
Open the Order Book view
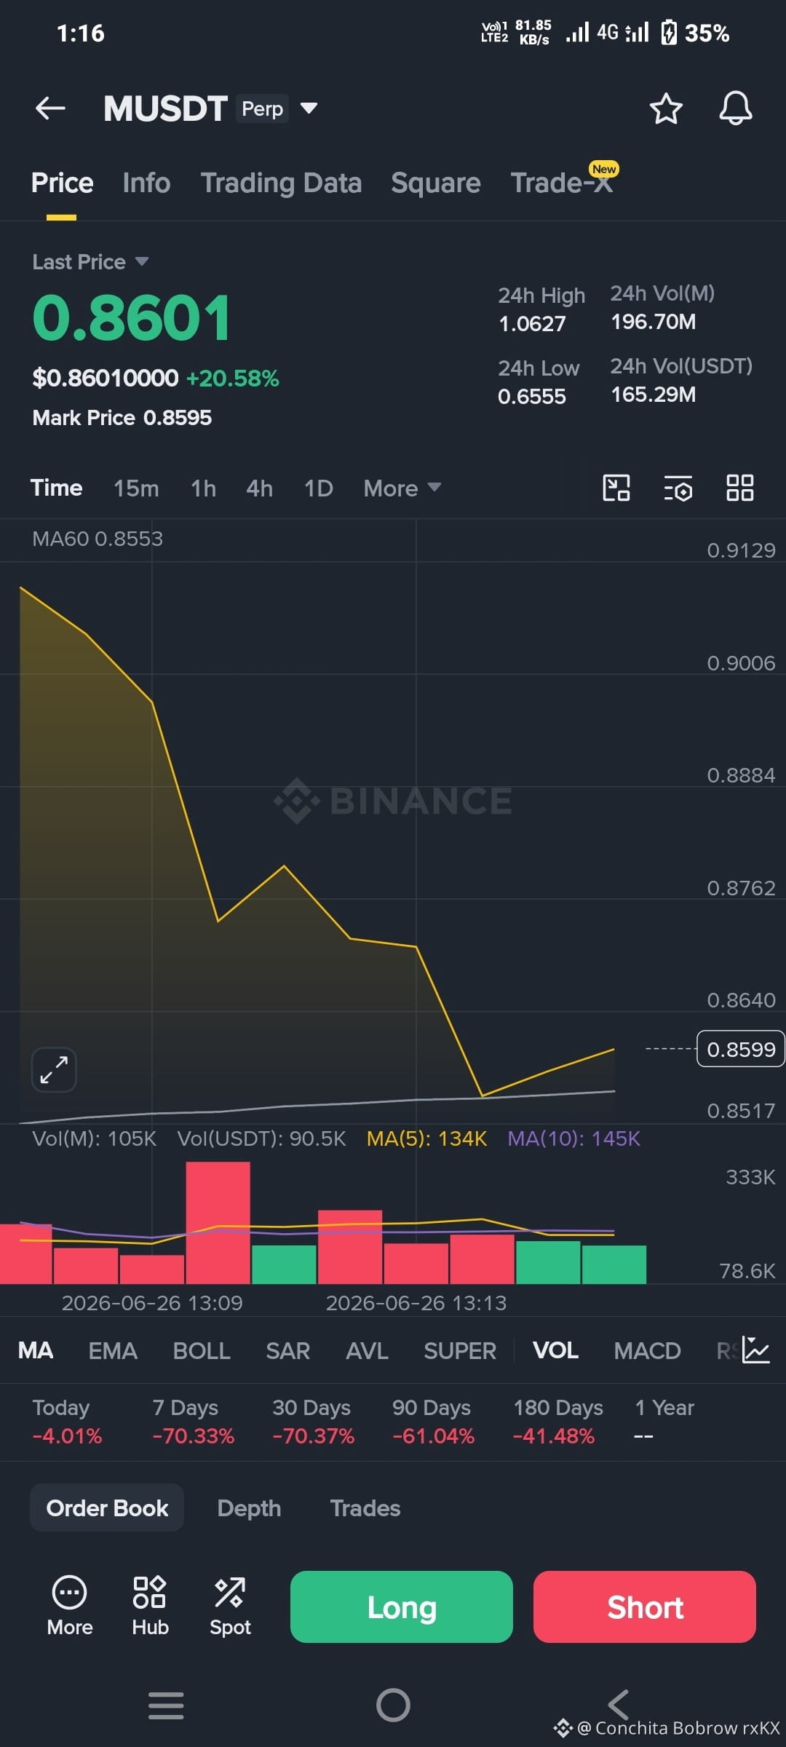[x=107, y=1508]
